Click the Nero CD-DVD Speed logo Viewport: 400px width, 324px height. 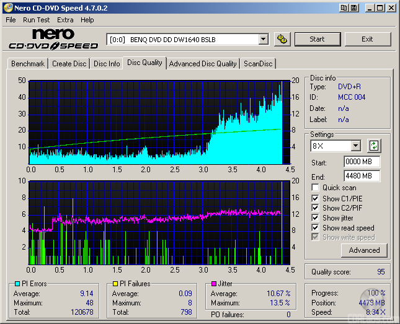[x=53, y=39]
